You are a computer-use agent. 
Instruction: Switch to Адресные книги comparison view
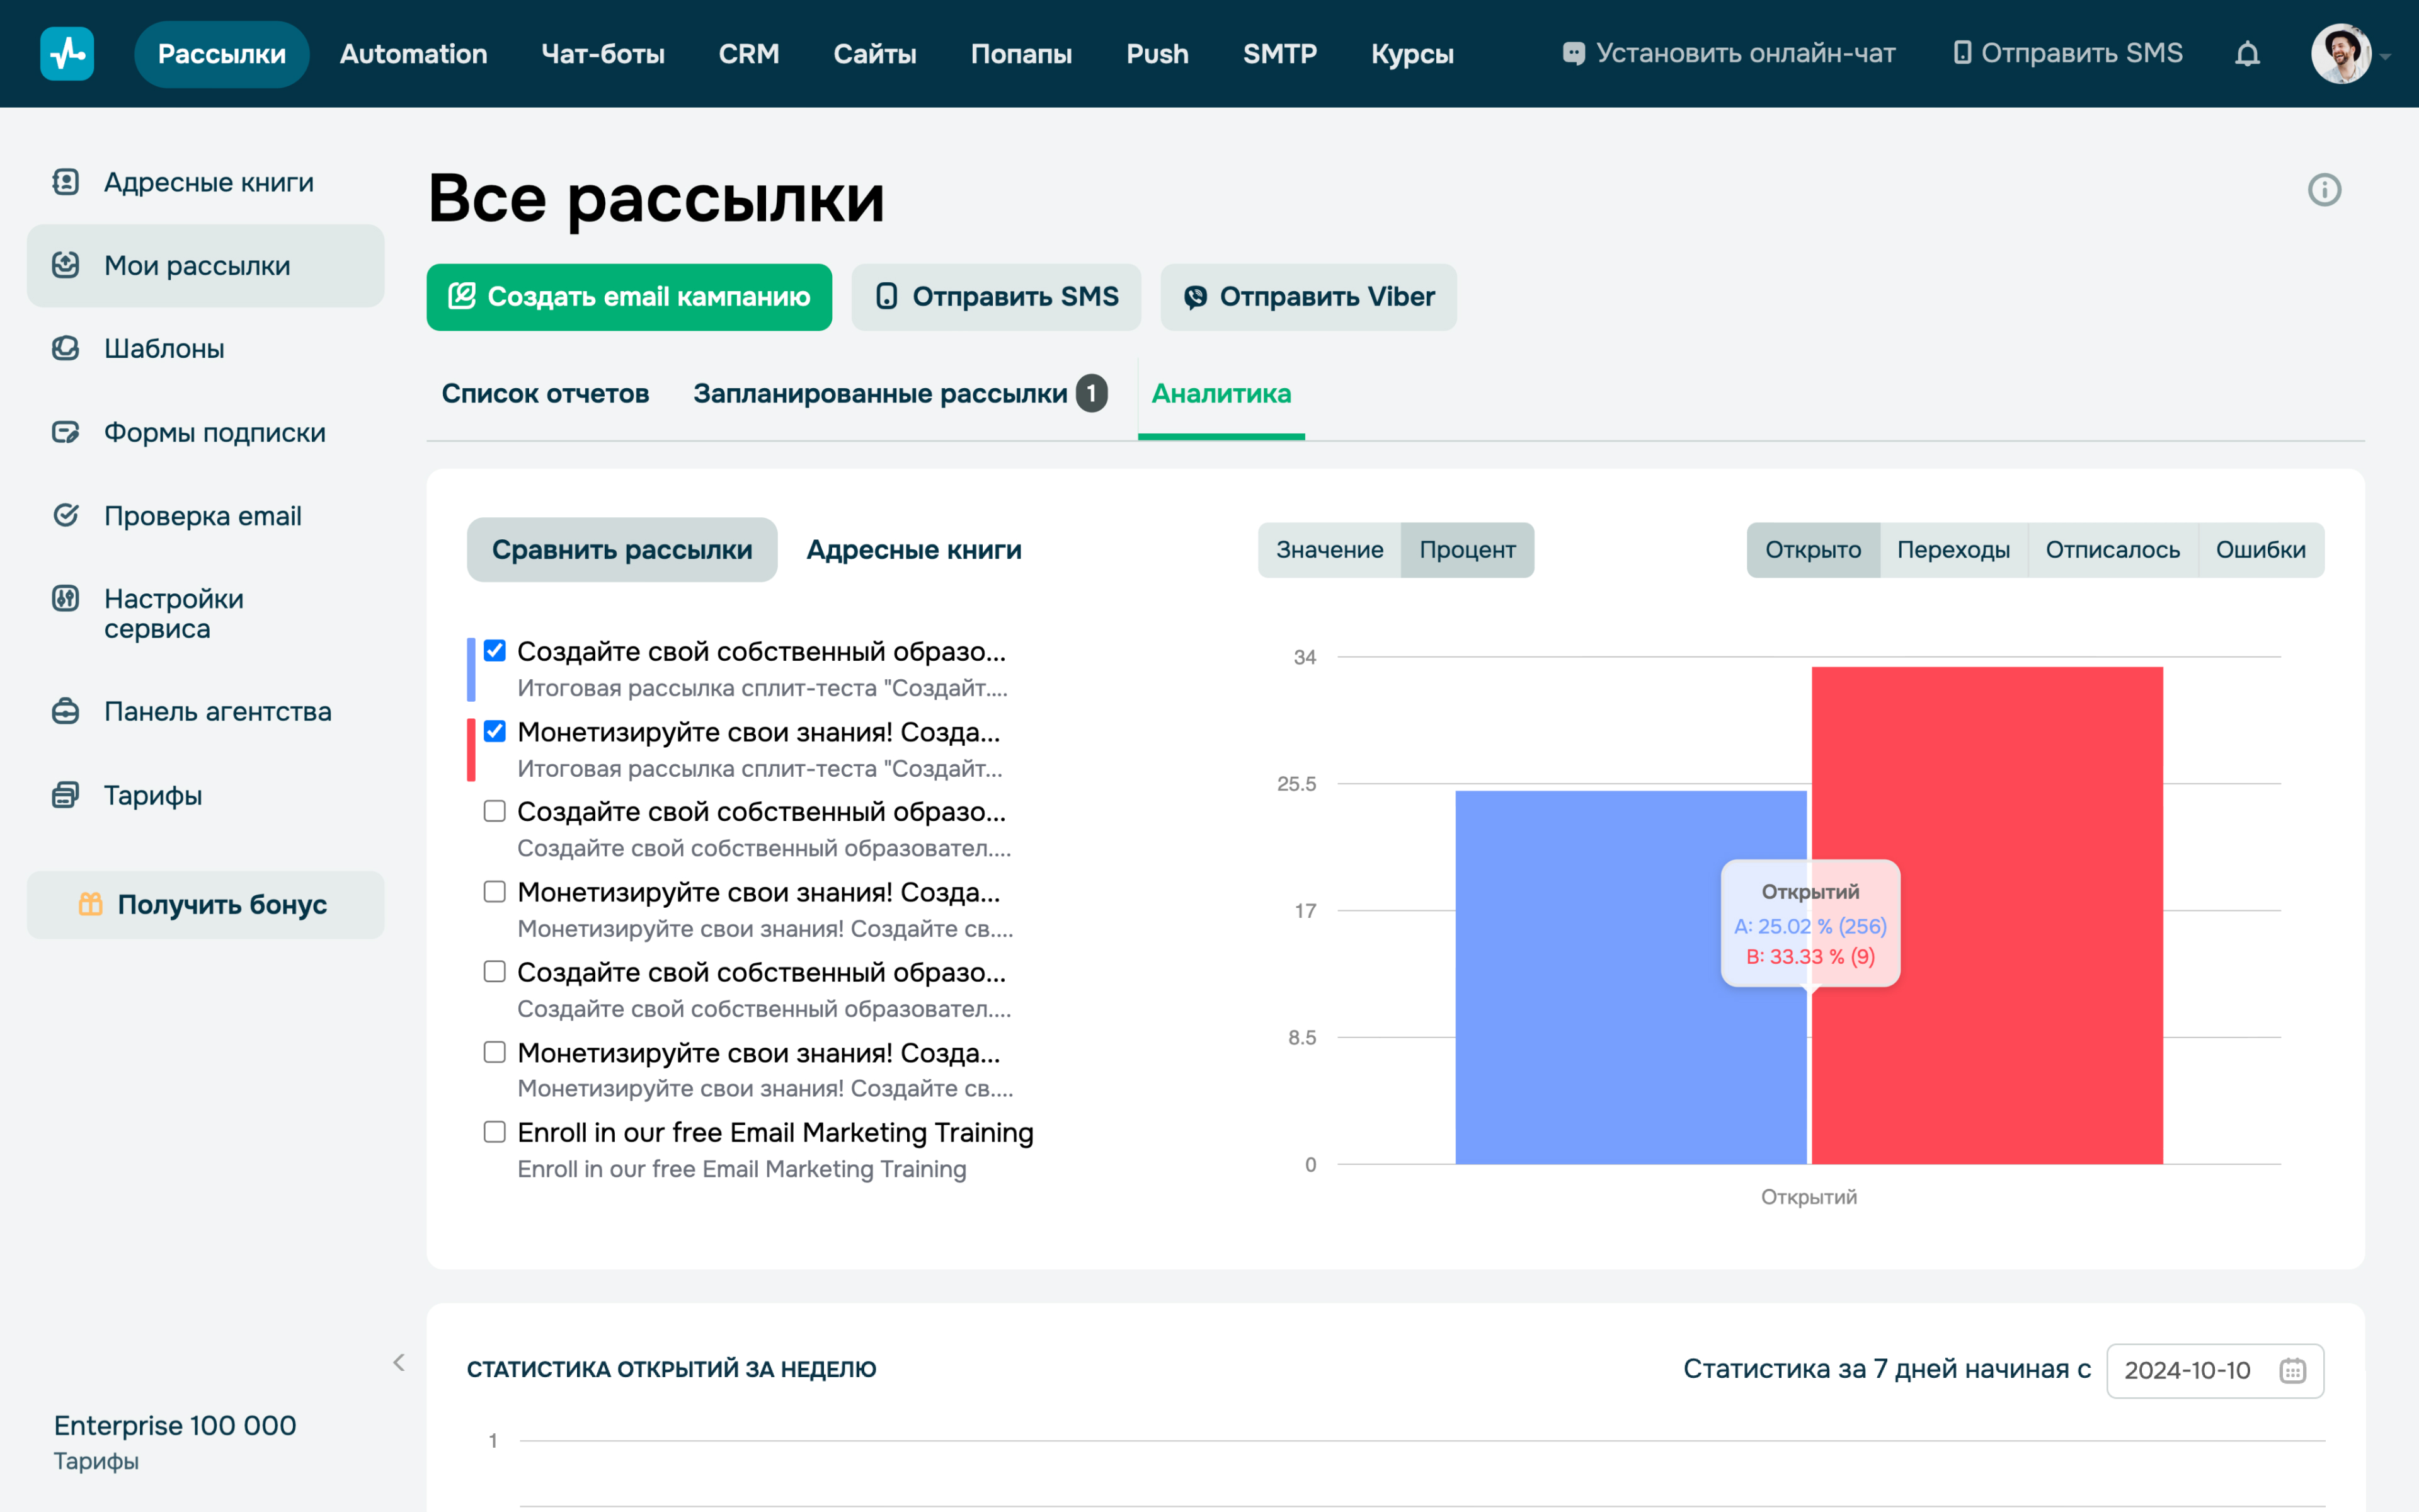click(x=913, y=550)
